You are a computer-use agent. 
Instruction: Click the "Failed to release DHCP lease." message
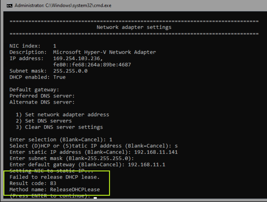pyautogui.click(x=55, y=177)
